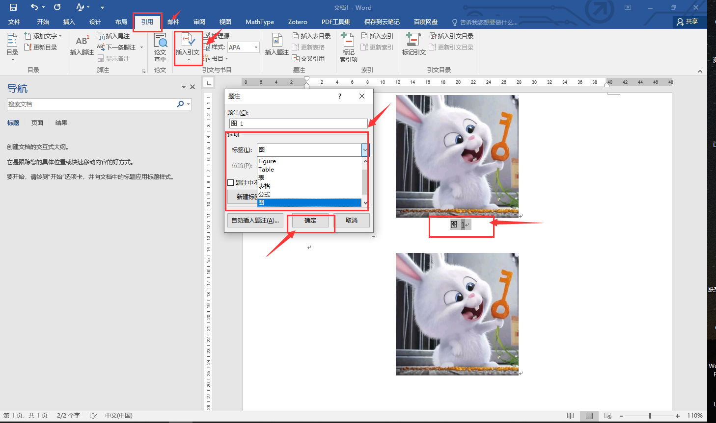Insert an endnote with 插入尾注
This screenshot has width=716, height=423.
click(x=113, y=36)
